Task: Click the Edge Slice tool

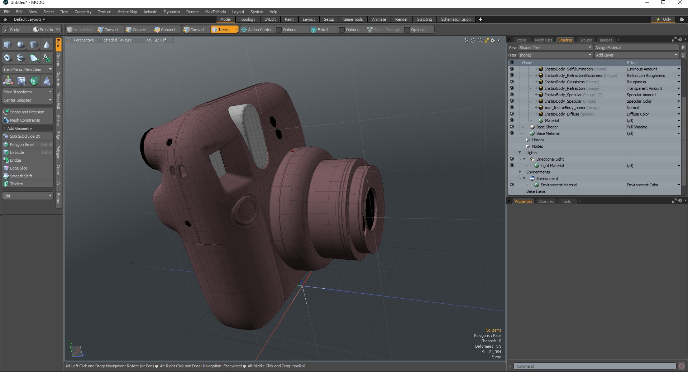Action: click(28, 168)
